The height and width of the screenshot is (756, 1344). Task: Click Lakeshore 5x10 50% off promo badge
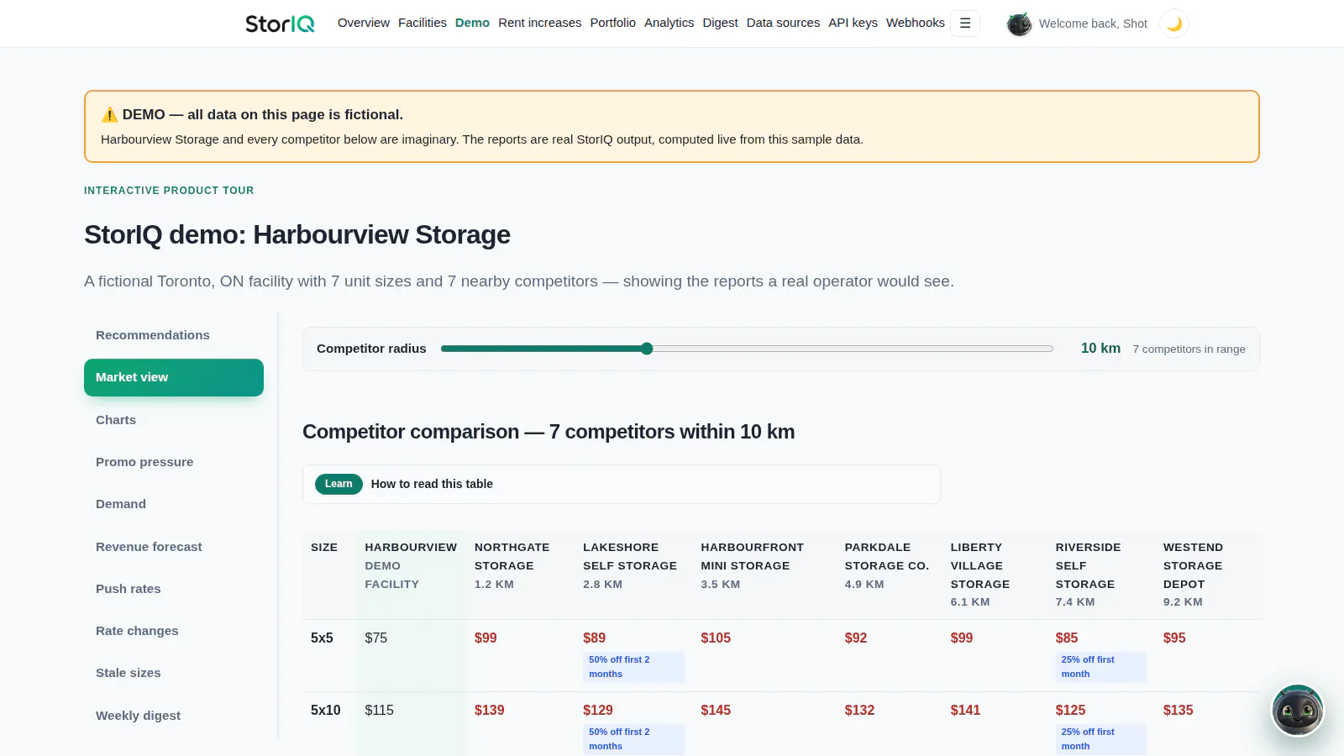click(x=633, y=739)
